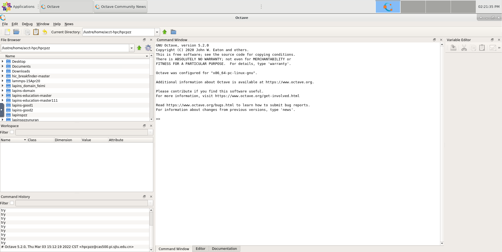This screenshot has height=252, width=502.
Task: Undock the File Browser panel
Action: coord(144,40)
